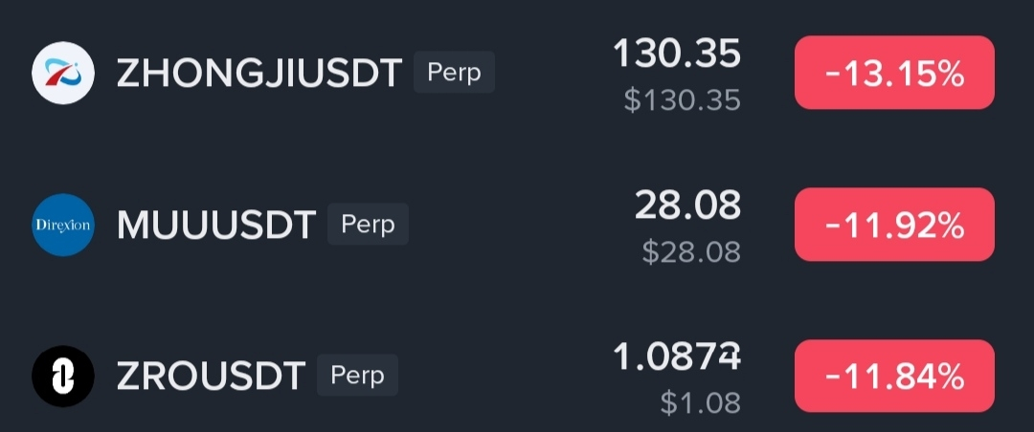Open the MUUUSDT perpetual row
The width and height of the screenshot is (1034, 432).
click(x=517, y=225)
